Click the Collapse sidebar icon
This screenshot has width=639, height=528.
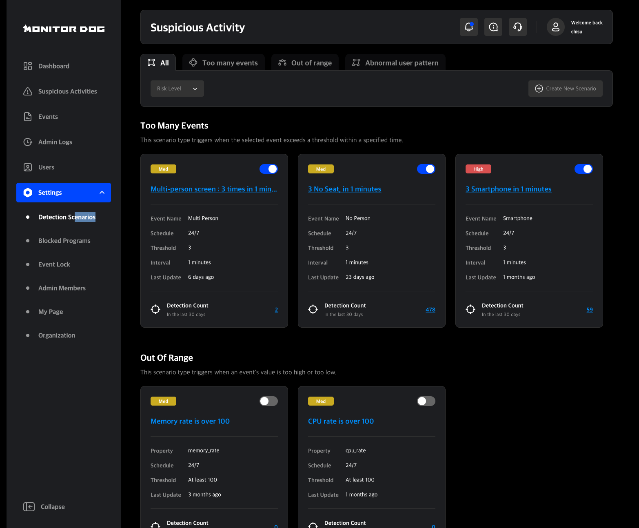coord(29,507)
